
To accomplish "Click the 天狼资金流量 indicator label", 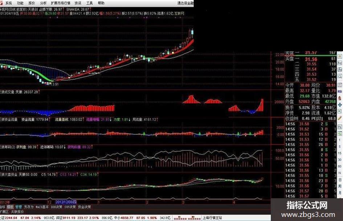I will 9,119.
